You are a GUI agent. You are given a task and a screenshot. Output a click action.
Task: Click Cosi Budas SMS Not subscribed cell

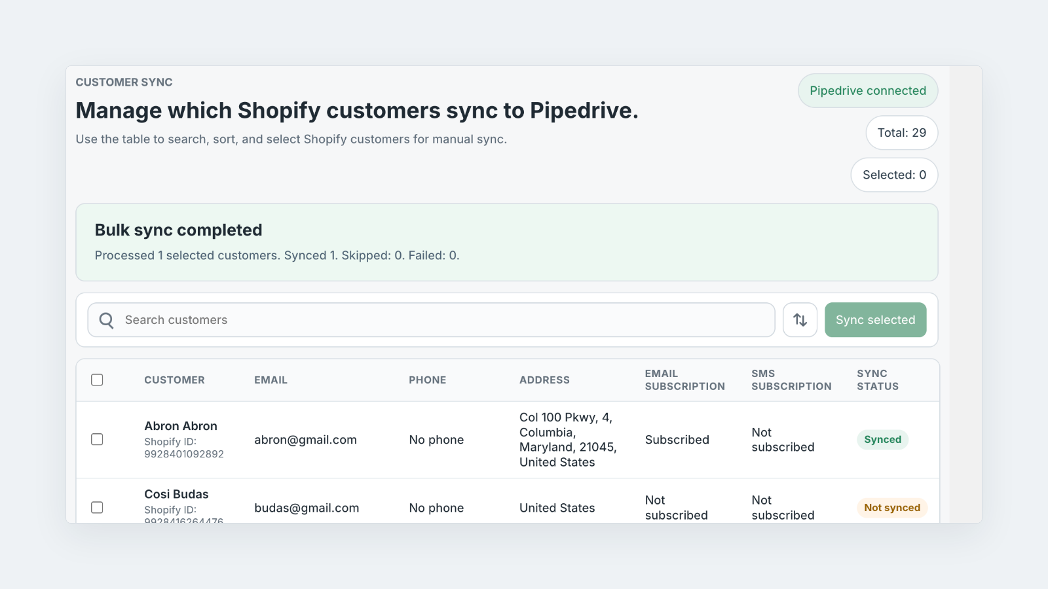[x=783, y=508]
